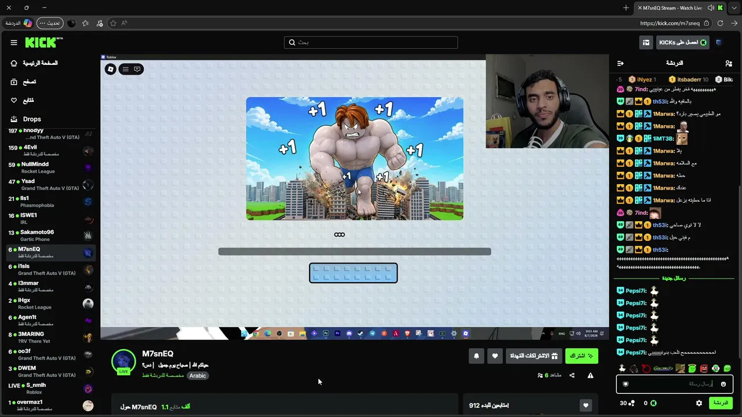Click the browser address bar URL

pos(670,23)
